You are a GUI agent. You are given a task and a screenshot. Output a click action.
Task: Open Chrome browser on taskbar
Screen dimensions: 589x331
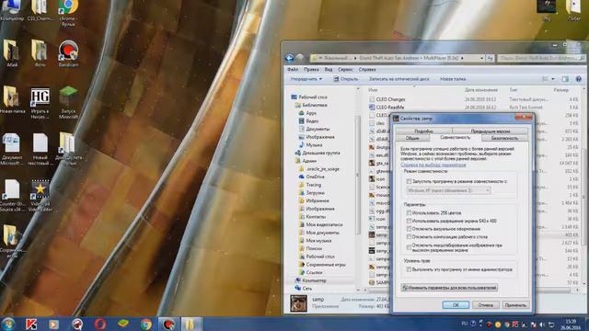pyautogui.click(x=146, y=324)
